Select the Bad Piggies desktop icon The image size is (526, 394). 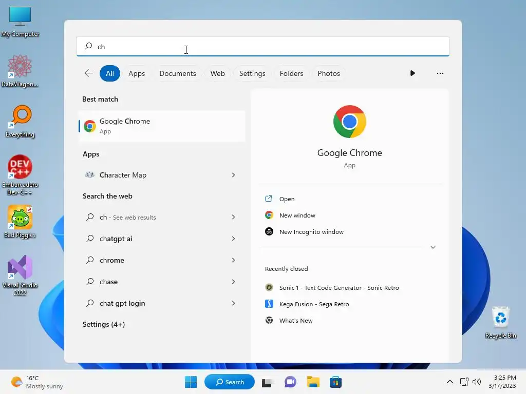[20, 222]
